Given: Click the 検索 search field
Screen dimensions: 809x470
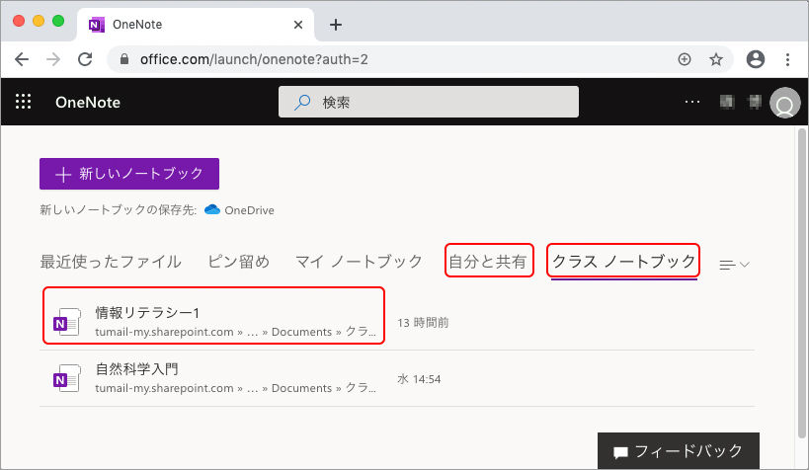Looking at the screenshot, I should tap(429, 102).
